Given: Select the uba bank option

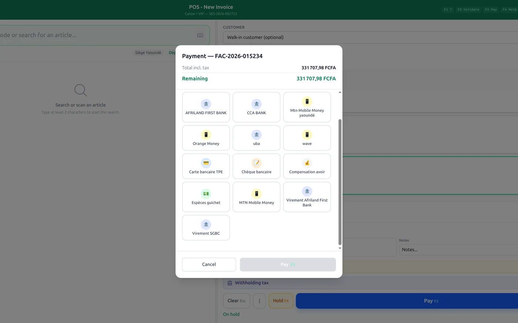Looking at the screenshot, I should pyautogui.click(x=256, y=138).
